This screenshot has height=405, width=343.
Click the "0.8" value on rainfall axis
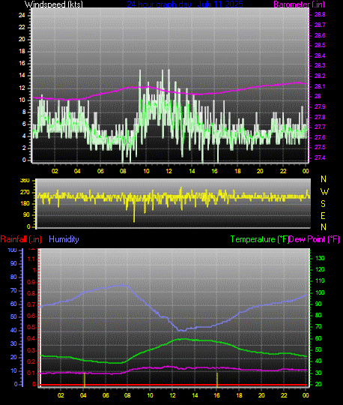[31, 294]
